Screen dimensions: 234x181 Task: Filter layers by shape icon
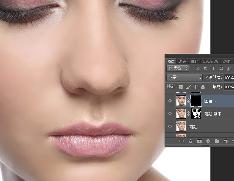click(x=221, y=69)
